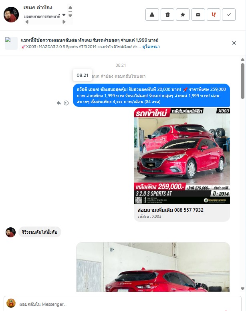Screen dimensions: 246x311
Task: Focus the Messenger reply input field
Action: pyautogui.click(x=123, y=304)
